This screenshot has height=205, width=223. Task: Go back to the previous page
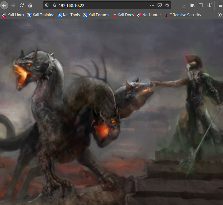[4, 5]
